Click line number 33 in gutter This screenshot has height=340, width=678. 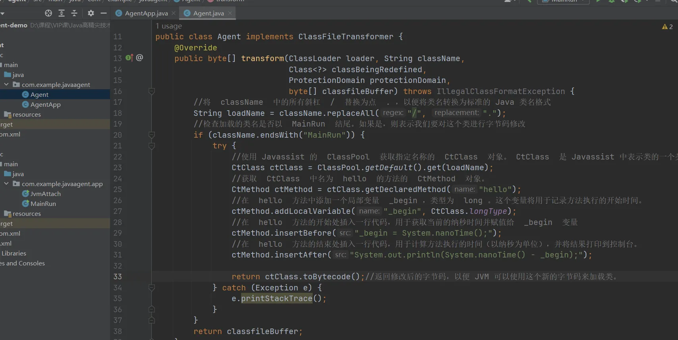click(118, 277)
